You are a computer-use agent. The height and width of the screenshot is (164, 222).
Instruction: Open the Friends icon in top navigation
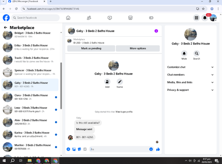pos(89,18)
